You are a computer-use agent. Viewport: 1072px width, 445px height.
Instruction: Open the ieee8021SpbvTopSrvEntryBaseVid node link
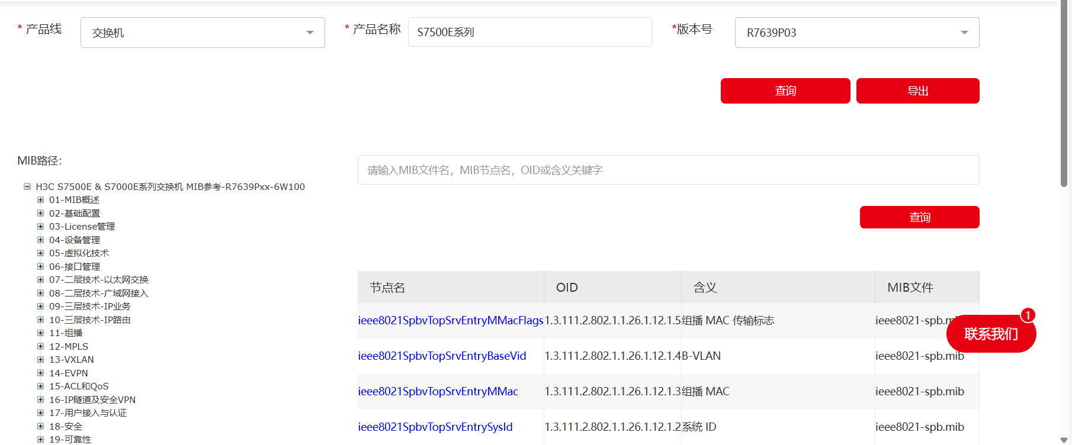pos(442,356)
